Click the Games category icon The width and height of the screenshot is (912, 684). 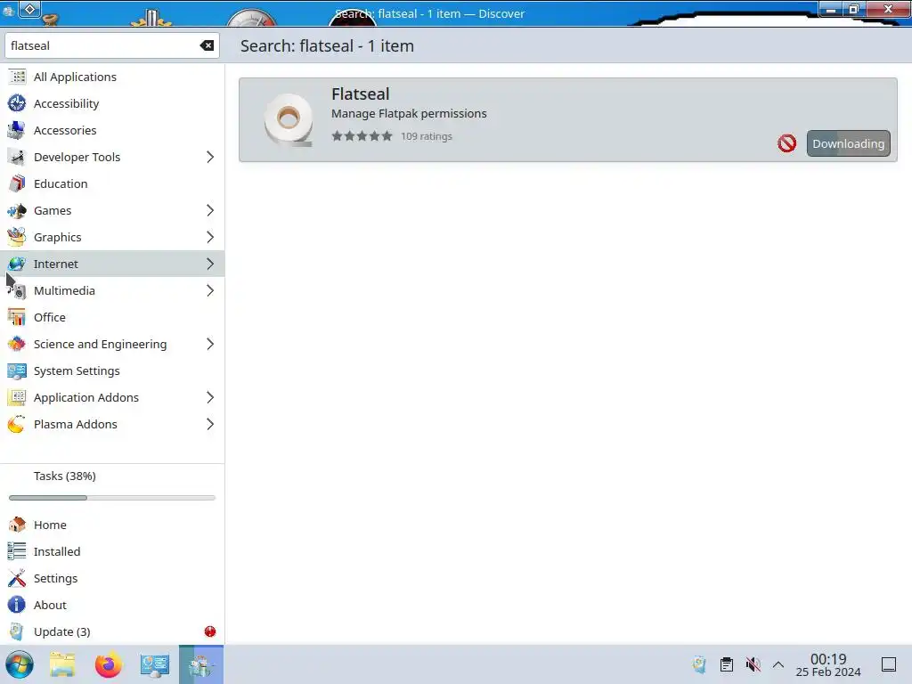click(17, 210)
